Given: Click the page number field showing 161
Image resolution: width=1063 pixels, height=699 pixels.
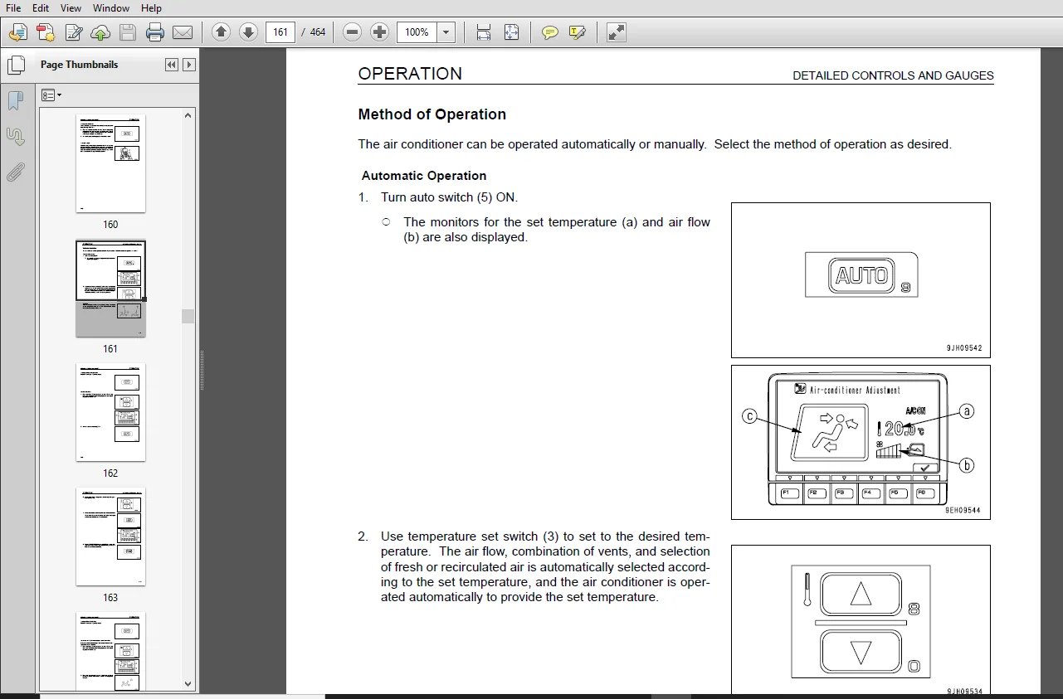Looking at the screenshot, I should tap(280, 32).
